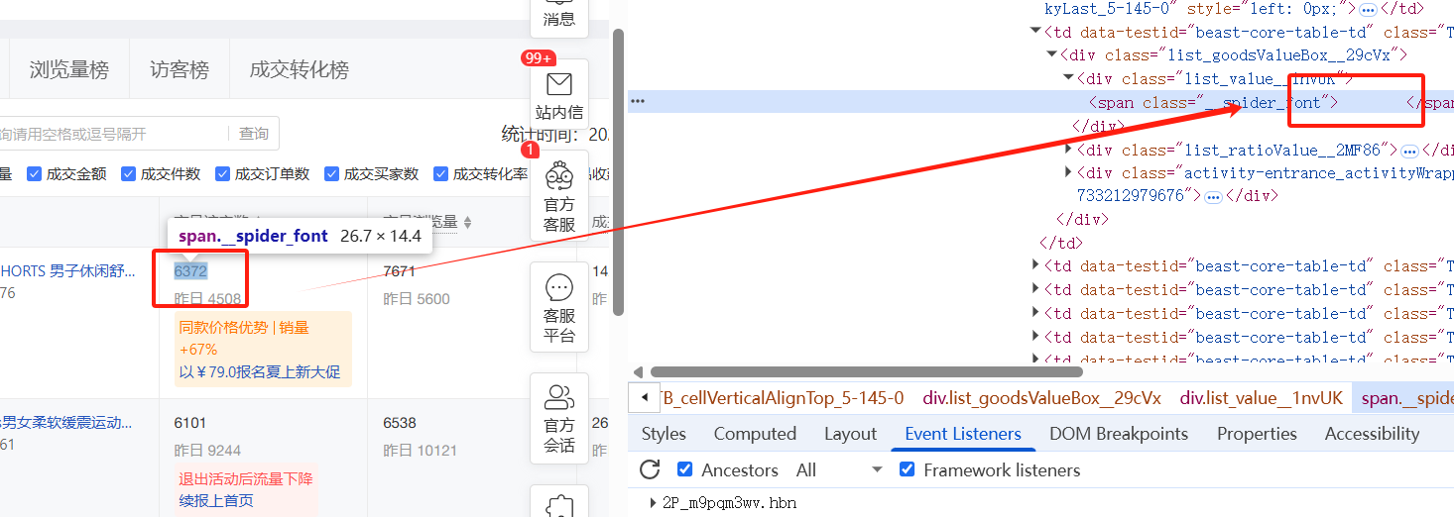
Task: Toggle the Ancestors checkbox
Action: click(x=684, y=469)
